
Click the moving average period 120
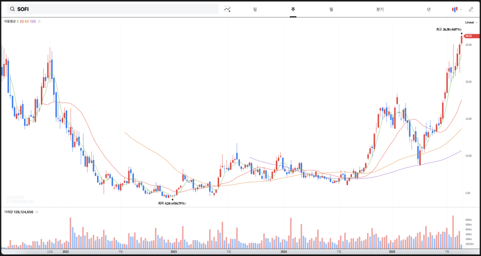[33, 21]
